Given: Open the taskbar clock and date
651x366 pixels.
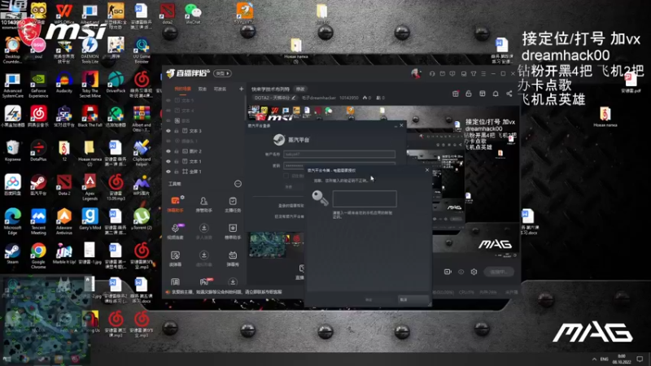Looking at the screenshot, I should coord(622,359).
